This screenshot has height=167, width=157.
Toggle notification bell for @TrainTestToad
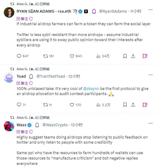[31, 76]
